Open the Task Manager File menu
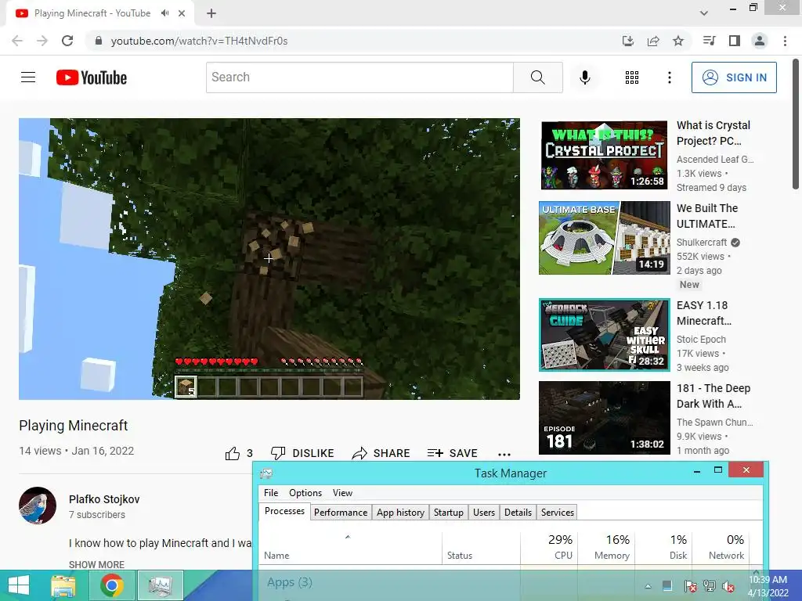The height and width of the screenshot is (601, 802). pyautogui.click(x=271, y=493)
